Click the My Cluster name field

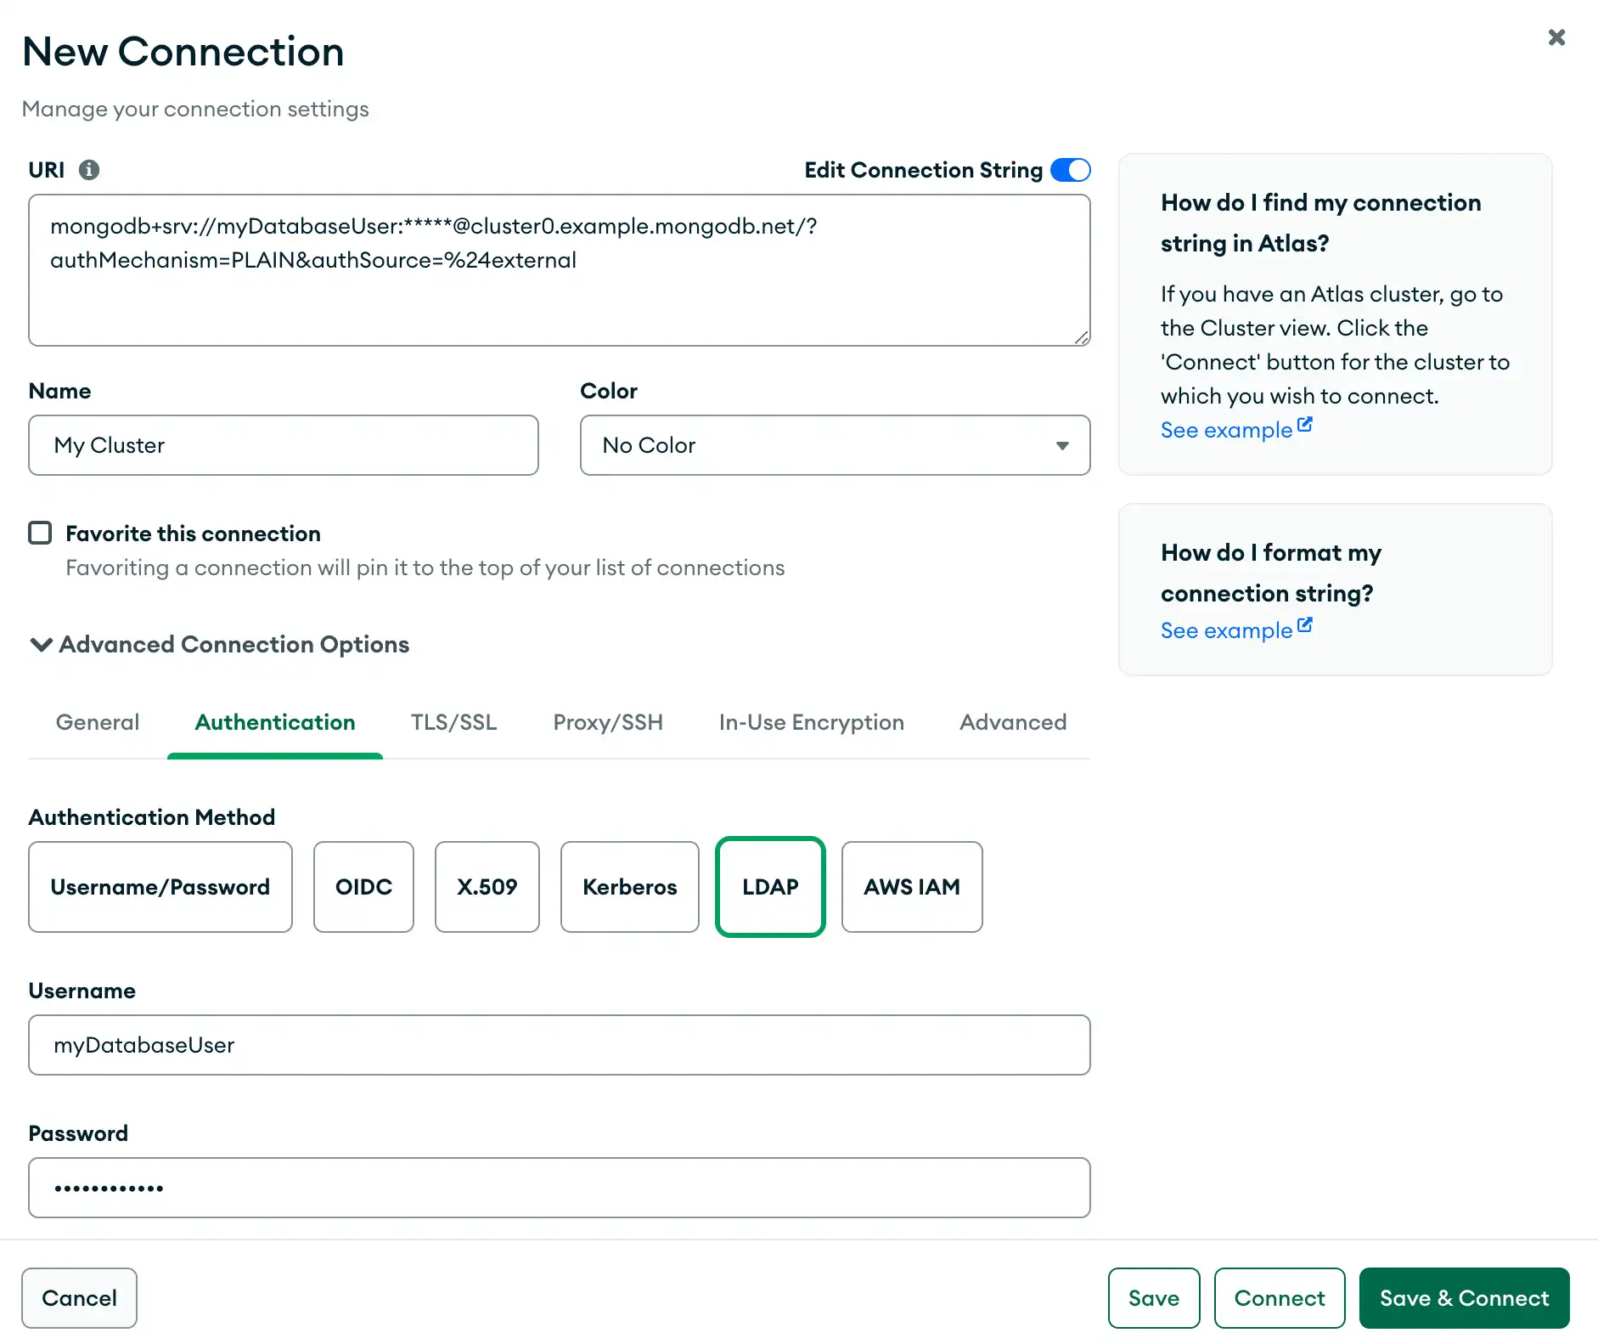tap(283, 445)
